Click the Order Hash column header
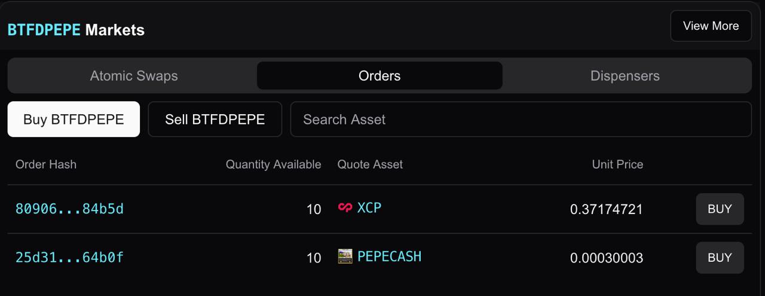This screenshot has width=765, height=296. 46,164
